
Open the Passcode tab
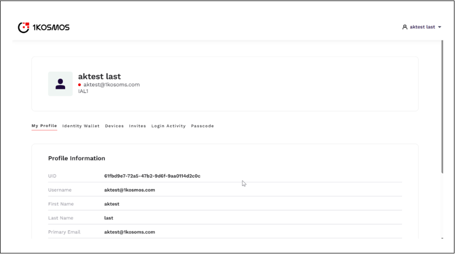[x=202, y=126]
